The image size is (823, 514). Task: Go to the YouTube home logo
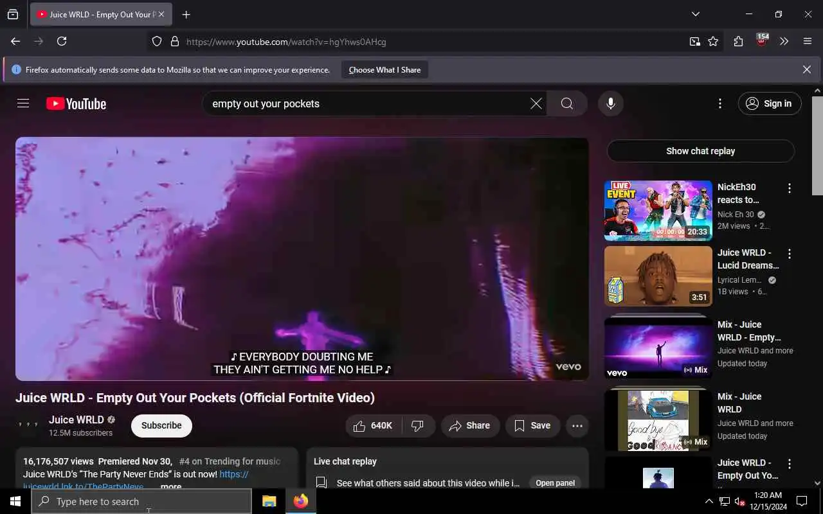[x=76, y=103]
